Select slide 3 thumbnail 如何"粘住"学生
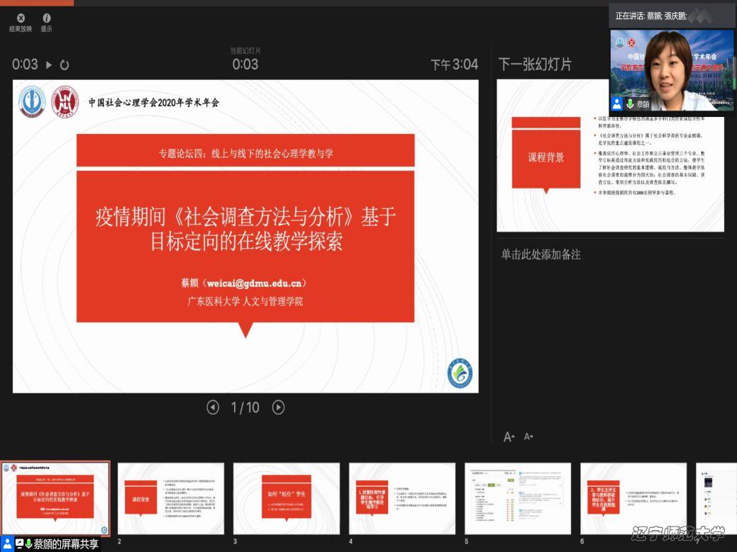The width and height of the screenshot is (737, 552). (x=286, y=498)
